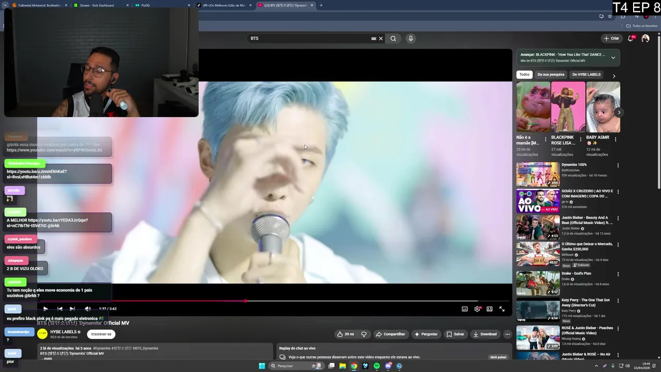This screenshot has width=661, height=372.
Task: Open the Windows Start menu
Action: pyautogui.click(x=262, y=366)
